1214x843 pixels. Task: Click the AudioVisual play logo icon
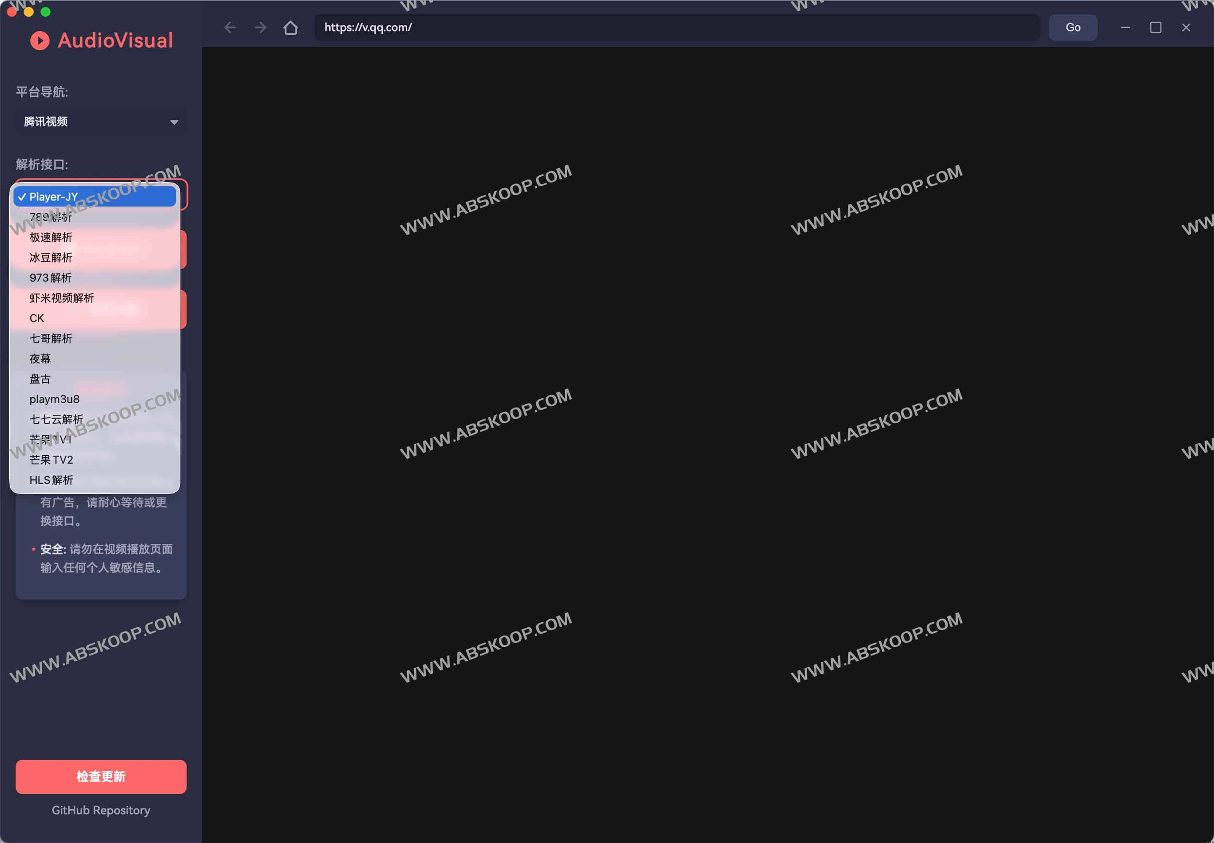(40, 40)
